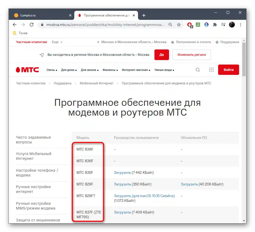Open the Поддержка breadcrumb
This screenshot has width=255, height=232.
(x=62, y=83)
